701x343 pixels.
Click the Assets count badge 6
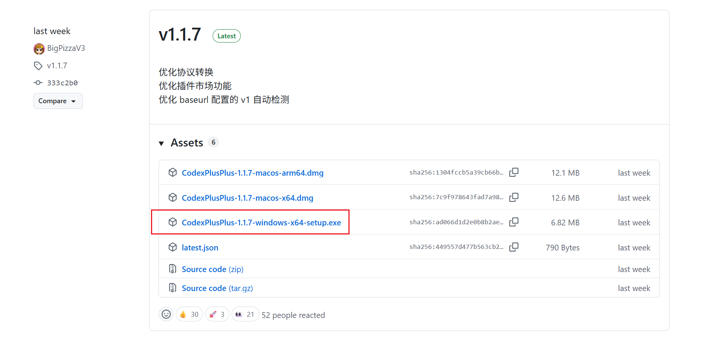(213, 142)
